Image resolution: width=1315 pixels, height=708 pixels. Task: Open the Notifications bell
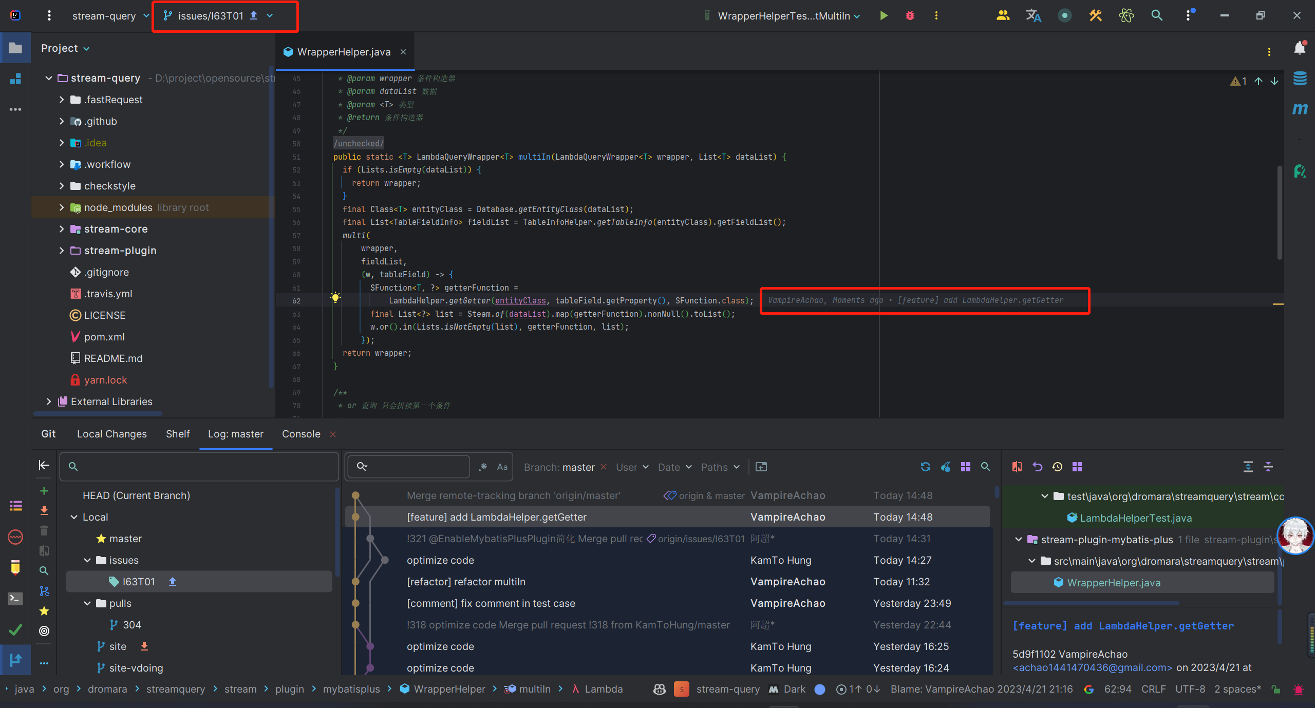1300,48
